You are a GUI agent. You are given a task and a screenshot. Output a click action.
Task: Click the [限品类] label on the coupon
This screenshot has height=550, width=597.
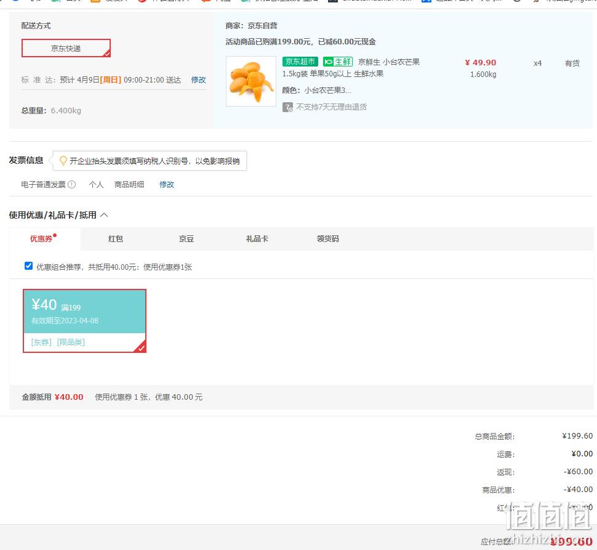pyautogui.click(x=71, y=342)
